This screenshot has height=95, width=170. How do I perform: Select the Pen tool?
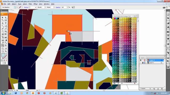click(3, 23)
